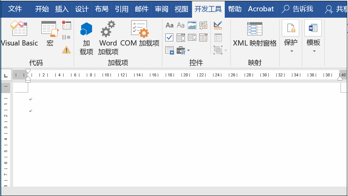Click the 共享 share button
The height and width of the screenshot is (196, 348).
point(336,9)
